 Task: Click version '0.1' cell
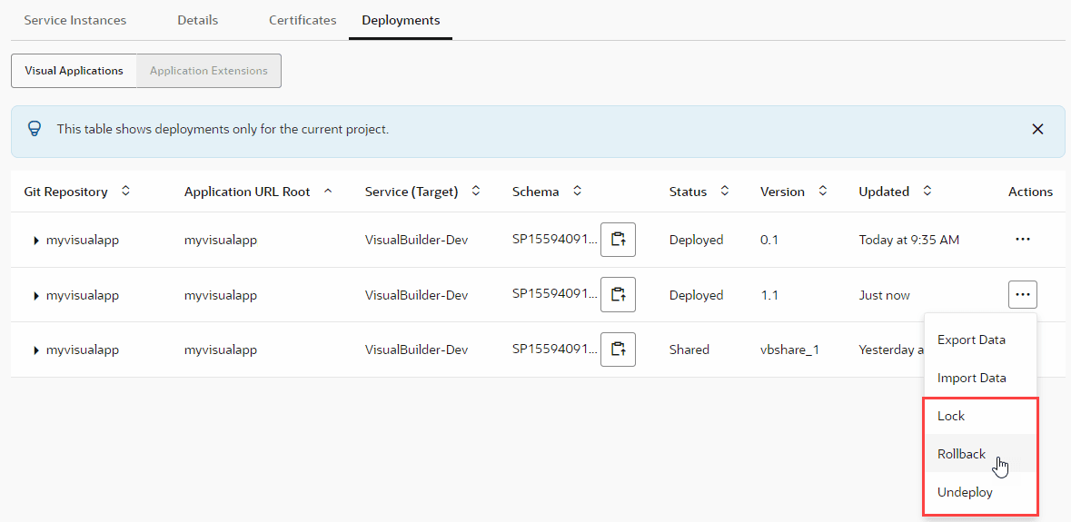(x=769, y=240)
